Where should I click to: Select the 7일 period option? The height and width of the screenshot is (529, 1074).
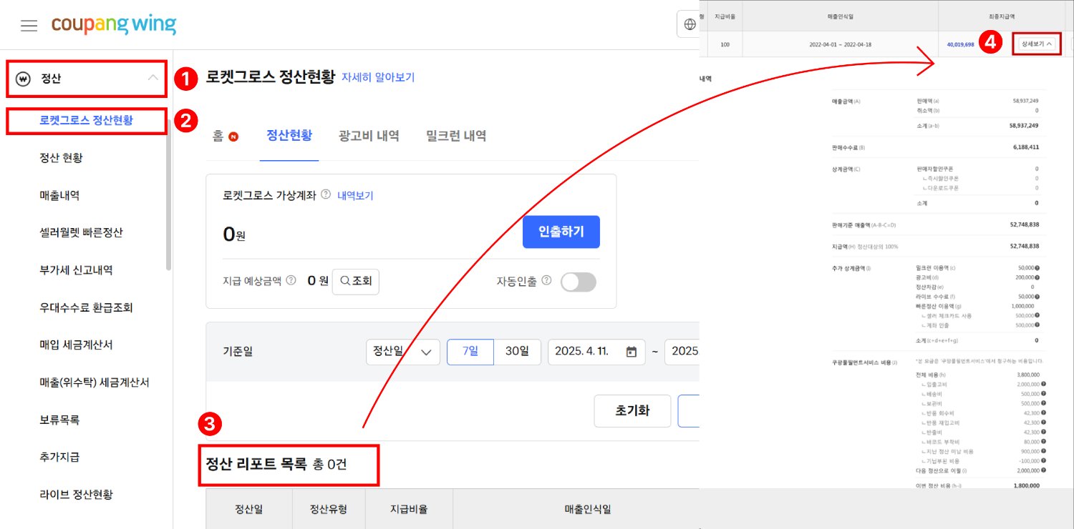470,351
